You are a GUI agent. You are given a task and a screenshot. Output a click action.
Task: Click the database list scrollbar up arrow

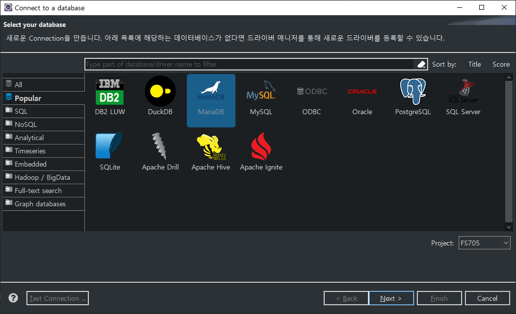tap(509, 77)
